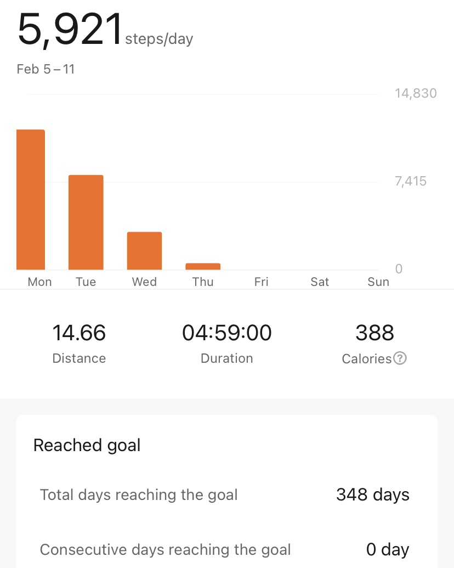Tap the Sat day label
The width and height of the screenshot is (454, 568).
pos(320,282)
